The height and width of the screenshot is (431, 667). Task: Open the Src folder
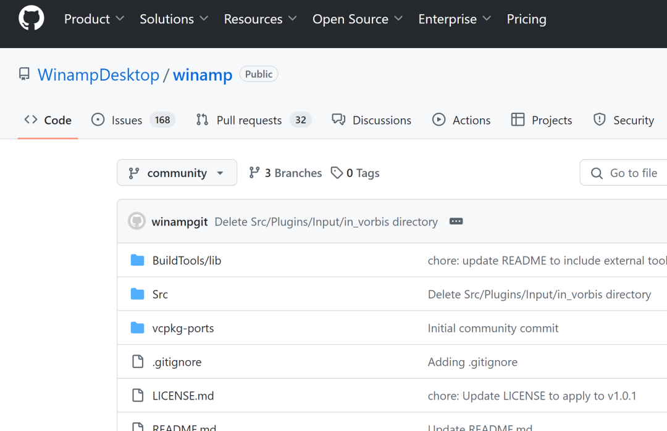pyautogui.click(x=160, y=294)
